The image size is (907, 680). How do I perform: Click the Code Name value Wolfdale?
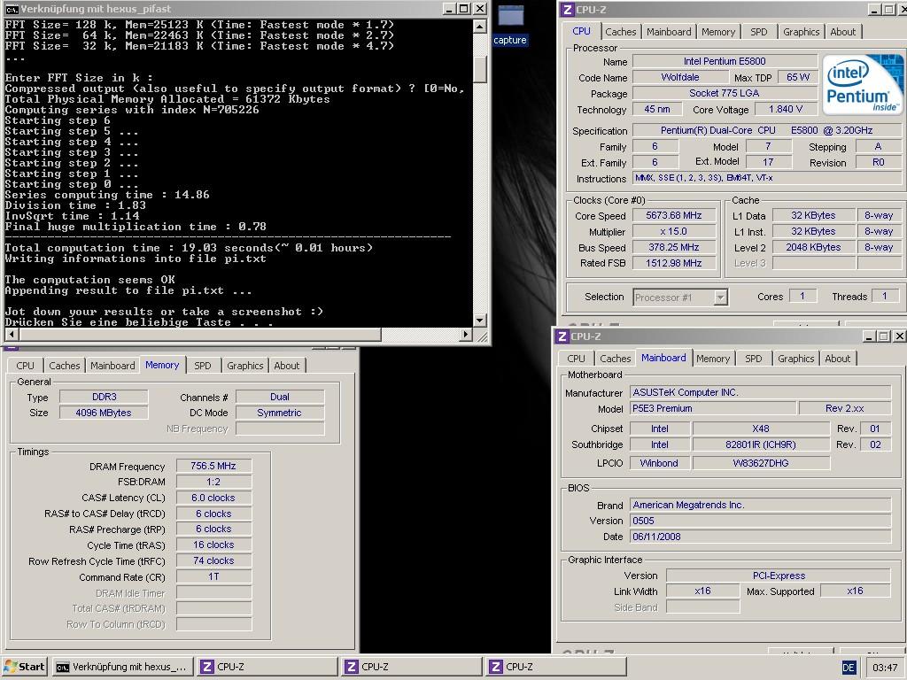click(x=679, y=77)
